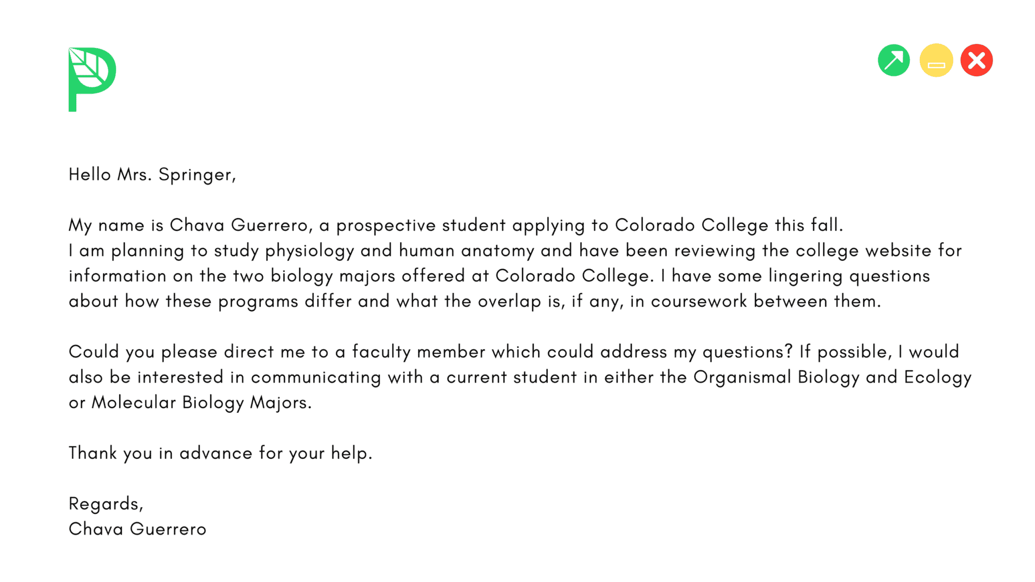Click the signature name 'Chava Guerrero' at bottom
The image size is (1035, 582).
tap(137, 529)
